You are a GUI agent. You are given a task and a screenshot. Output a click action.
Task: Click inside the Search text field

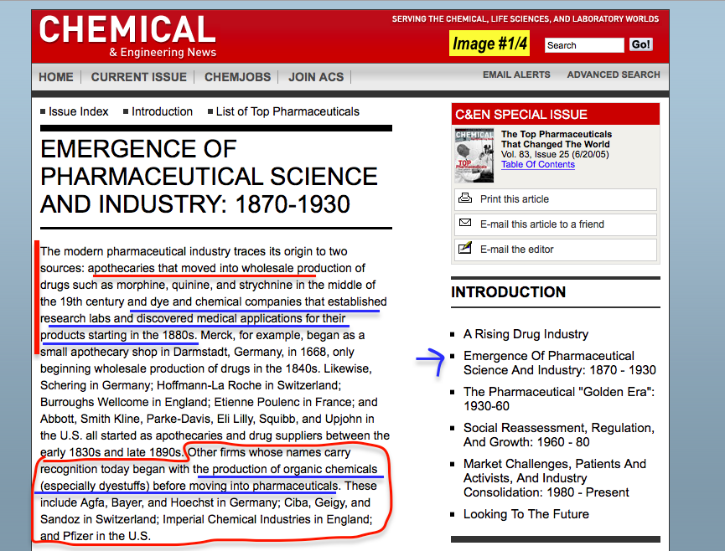583,45
